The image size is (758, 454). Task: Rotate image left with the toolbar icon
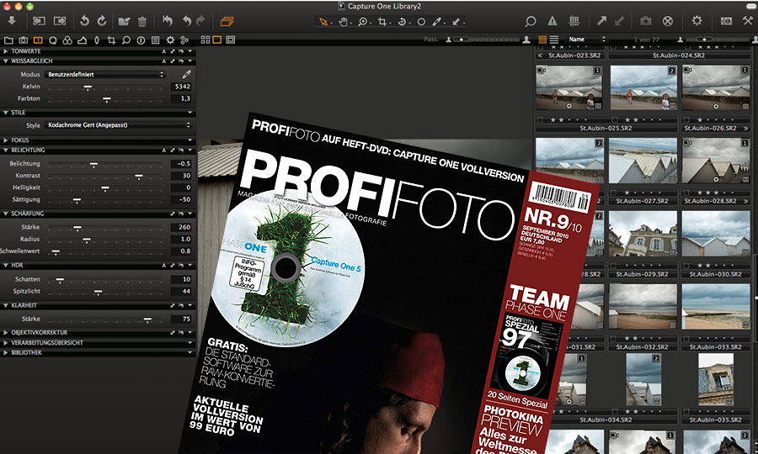point(84,20)
